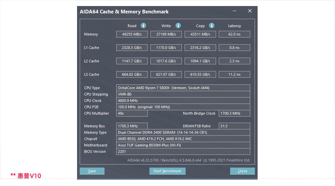The height and width of the screenshot is (186, 335).
Task: Select the L2 Cache Write value
Action: [x=166, y=61]
